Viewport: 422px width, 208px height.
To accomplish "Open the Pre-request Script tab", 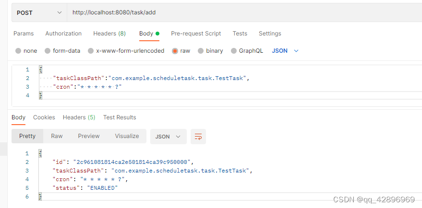I will [x=196, y=34].
